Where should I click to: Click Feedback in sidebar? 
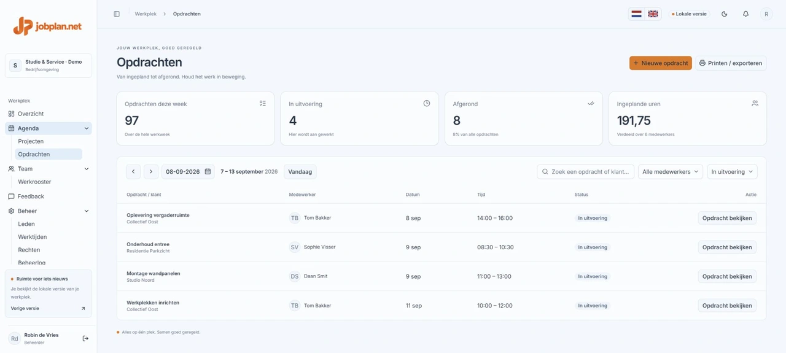tap(49, 196)
